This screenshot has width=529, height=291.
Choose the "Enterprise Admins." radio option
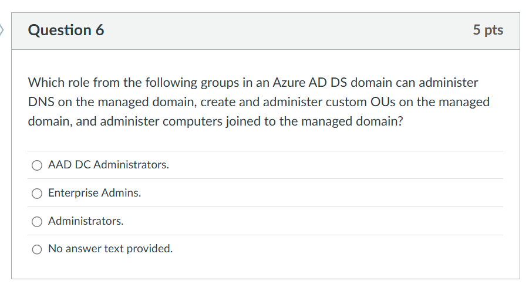pyautogui.click(x=37, y=193)
